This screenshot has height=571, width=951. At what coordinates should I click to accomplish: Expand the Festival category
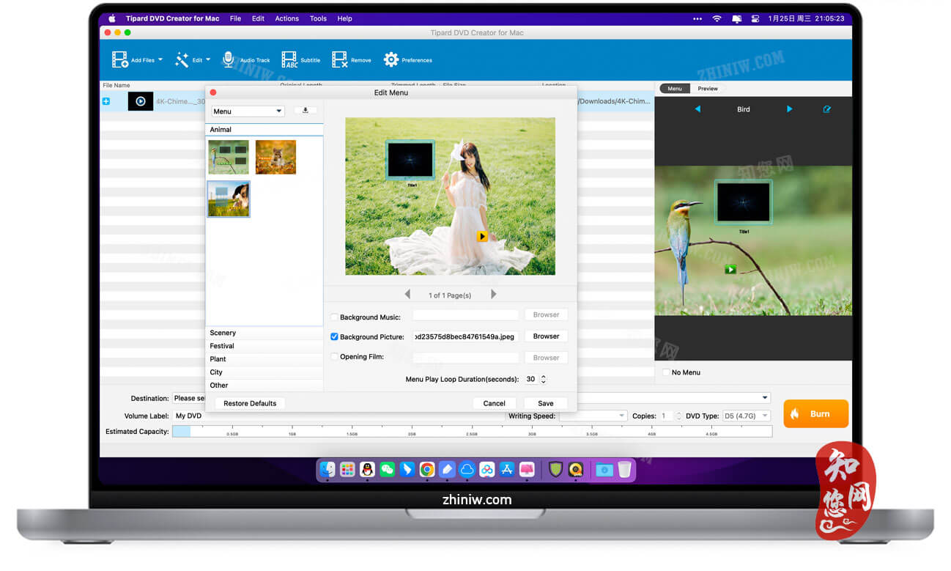click(x=264, y=346)
